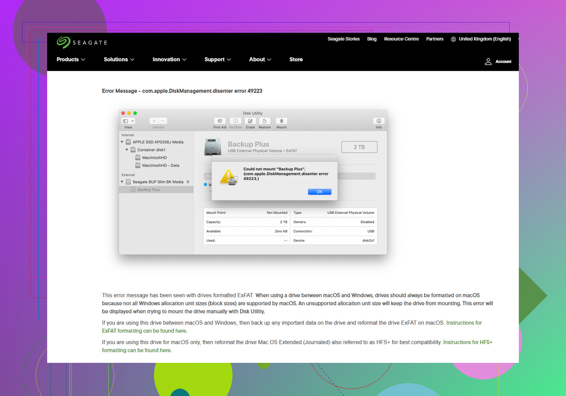Image resolution: width=566 pixels, height=396 pixels.
Task: Eject the Seagate BUP Slim drive
Action: tap(188, 182)
